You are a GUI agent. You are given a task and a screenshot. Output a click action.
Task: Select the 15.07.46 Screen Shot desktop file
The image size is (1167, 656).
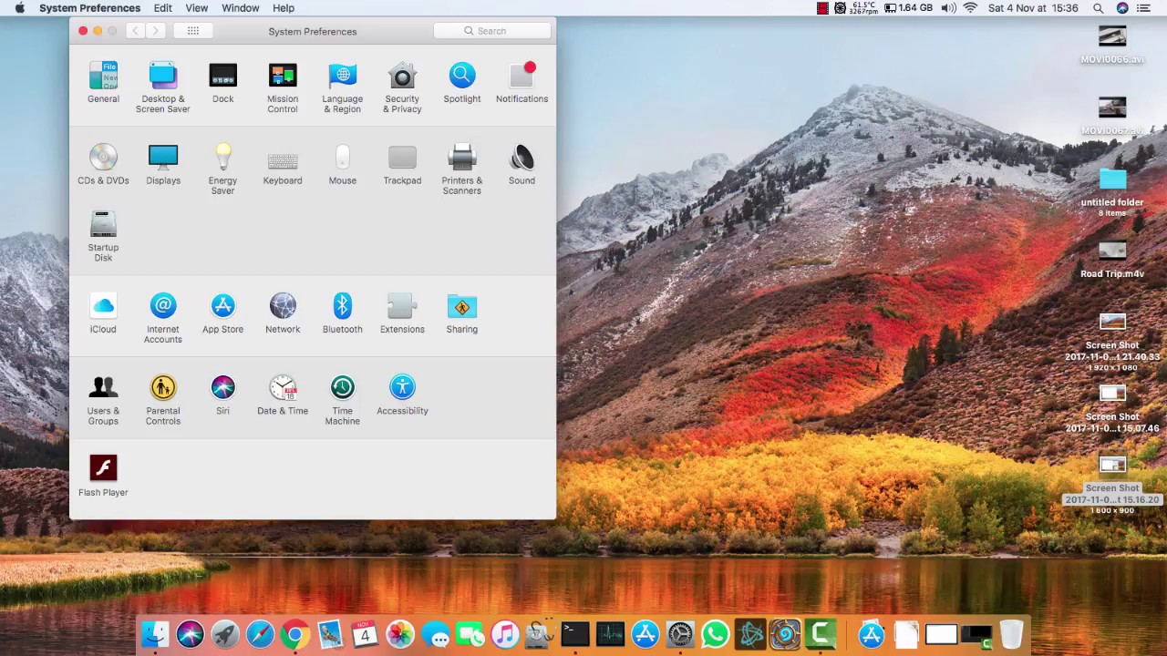pos(1112,409)
